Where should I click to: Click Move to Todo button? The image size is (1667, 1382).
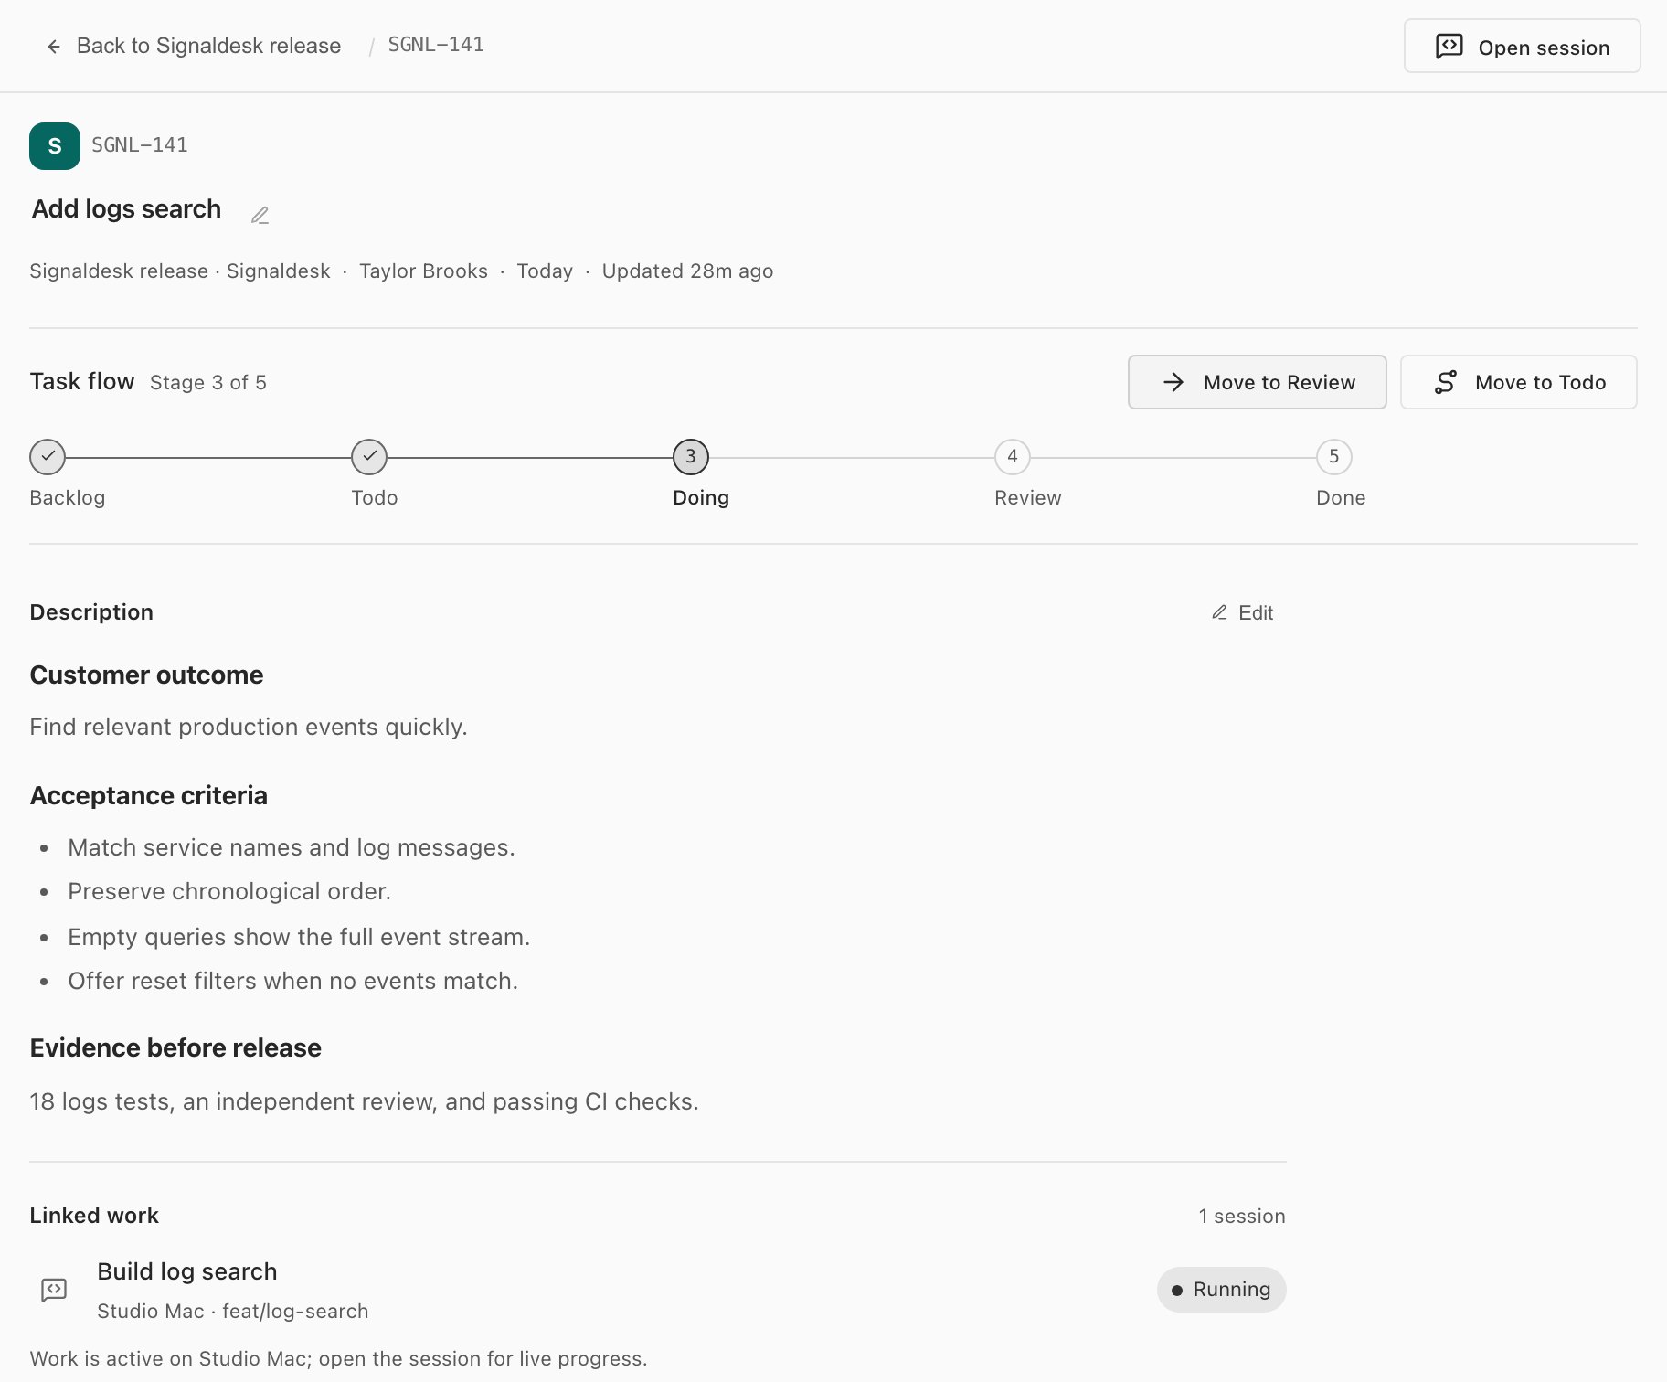point(1518,382)
